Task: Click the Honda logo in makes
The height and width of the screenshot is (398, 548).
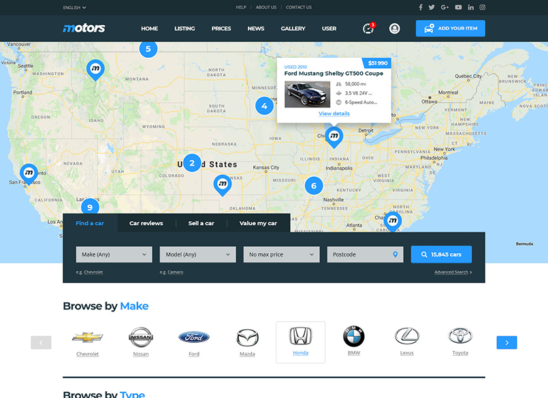Action: 300,336
